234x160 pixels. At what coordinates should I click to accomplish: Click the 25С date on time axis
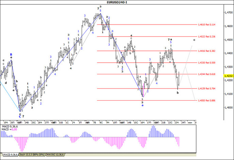[x=33, y=122]
